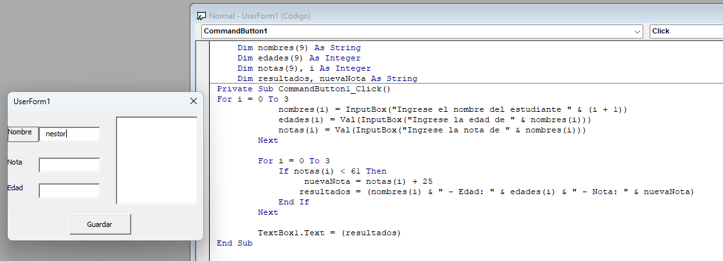Click the first 'For i = 0 To 3' line
This screenshot has height=261, width=723.
pyautogui.click(x=253, y=99)
